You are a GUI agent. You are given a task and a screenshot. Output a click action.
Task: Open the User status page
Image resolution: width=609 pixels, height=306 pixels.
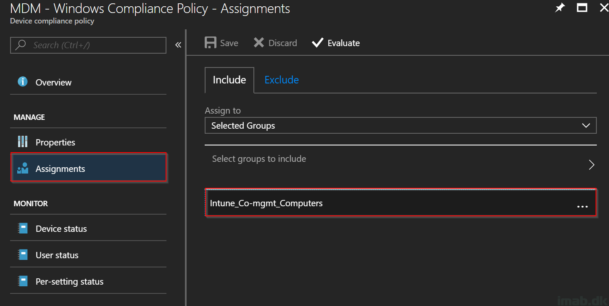pyautogui.click(x=88, y=255)
